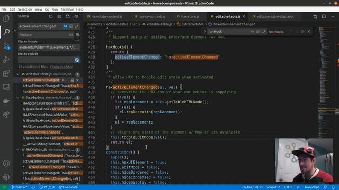Open the Selection menu

tap(25, 9)
